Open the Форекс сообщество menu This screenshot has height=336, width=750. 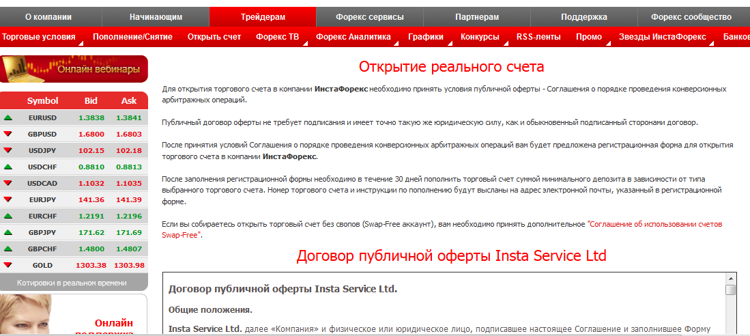coord(691,17)
